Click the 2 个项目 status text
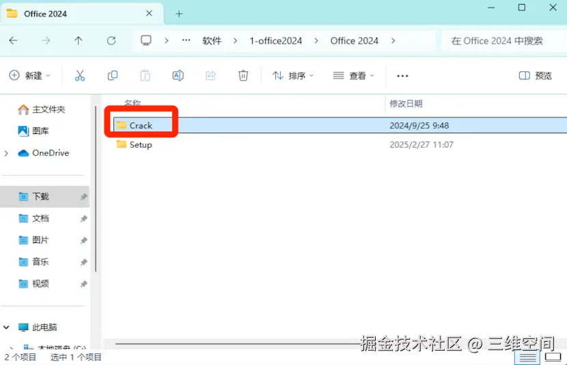Viewport: 567px width, 365px height. click(20, 357)
